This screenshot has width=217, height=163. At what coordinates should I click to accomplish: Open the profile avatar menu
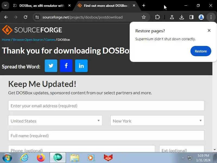pos(201,17)
